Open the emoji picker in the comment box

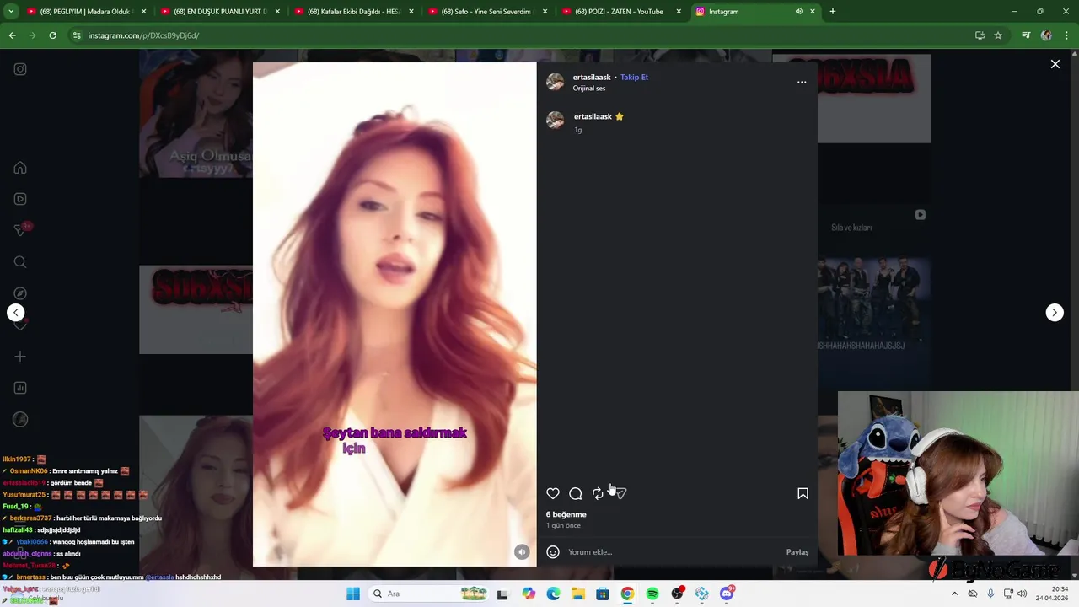click(553, 552)
